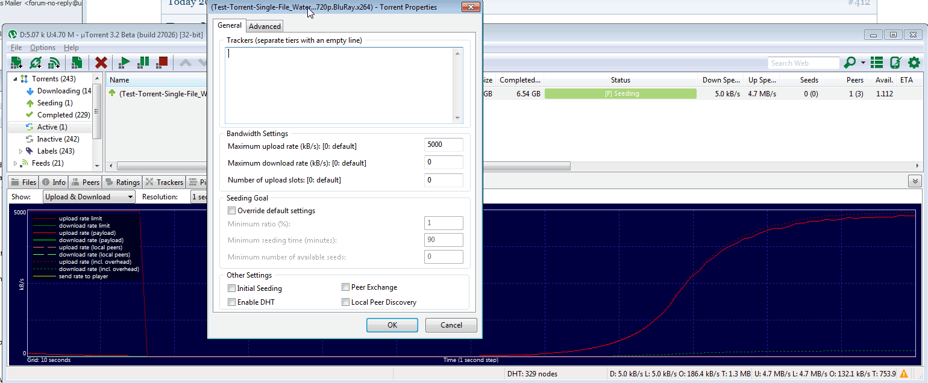Image resolution: width=928 pixels, height=383 pixels.
Task: Collapse the Torrents (243) tree node
Action: click(15, 79)
